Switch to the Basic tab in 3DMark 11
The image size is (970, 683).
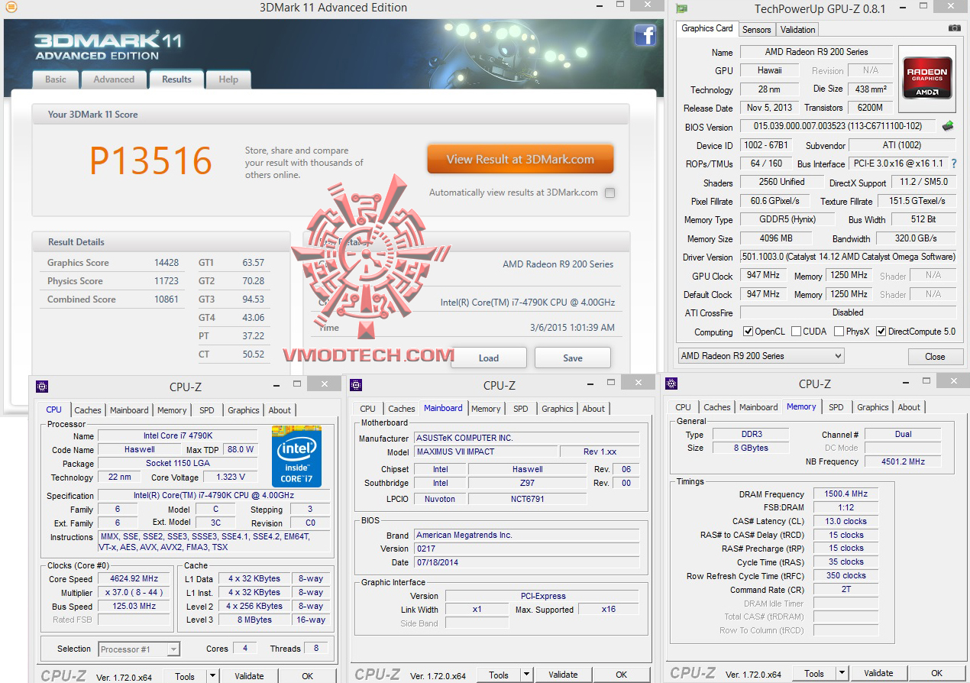[x=56, y=79]
